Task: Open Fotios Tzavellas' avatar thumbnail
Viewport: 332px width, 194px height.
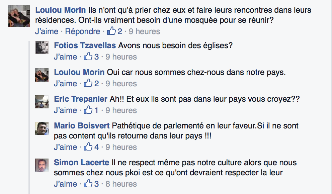Action: coord(42,48)
